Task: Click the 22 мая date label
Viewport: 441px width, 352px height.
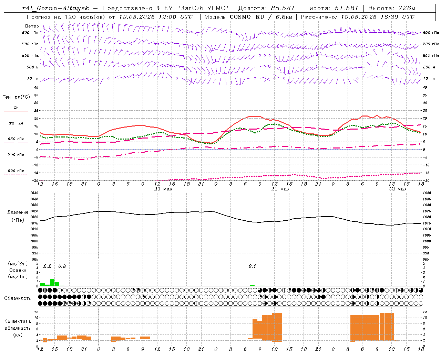Action: (x=398, y=189)
